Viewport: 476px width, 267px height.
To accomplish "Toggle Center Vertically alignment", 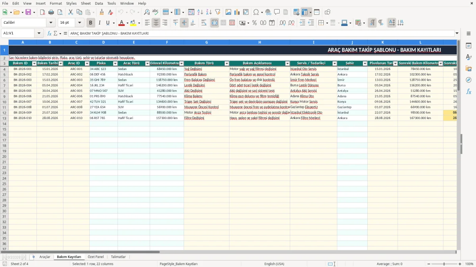I will 184,23.
